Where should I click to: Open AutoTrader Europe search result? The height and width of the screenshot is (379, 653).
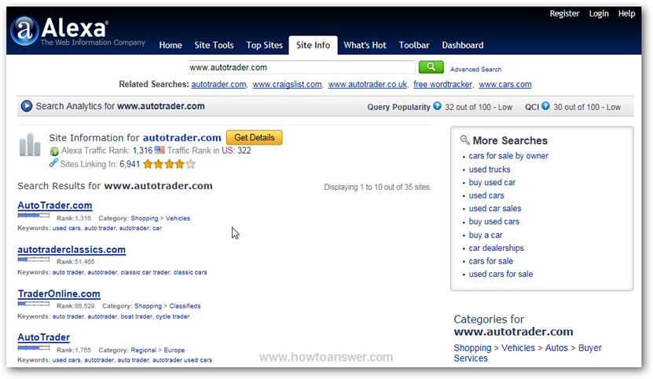point(44,337)
